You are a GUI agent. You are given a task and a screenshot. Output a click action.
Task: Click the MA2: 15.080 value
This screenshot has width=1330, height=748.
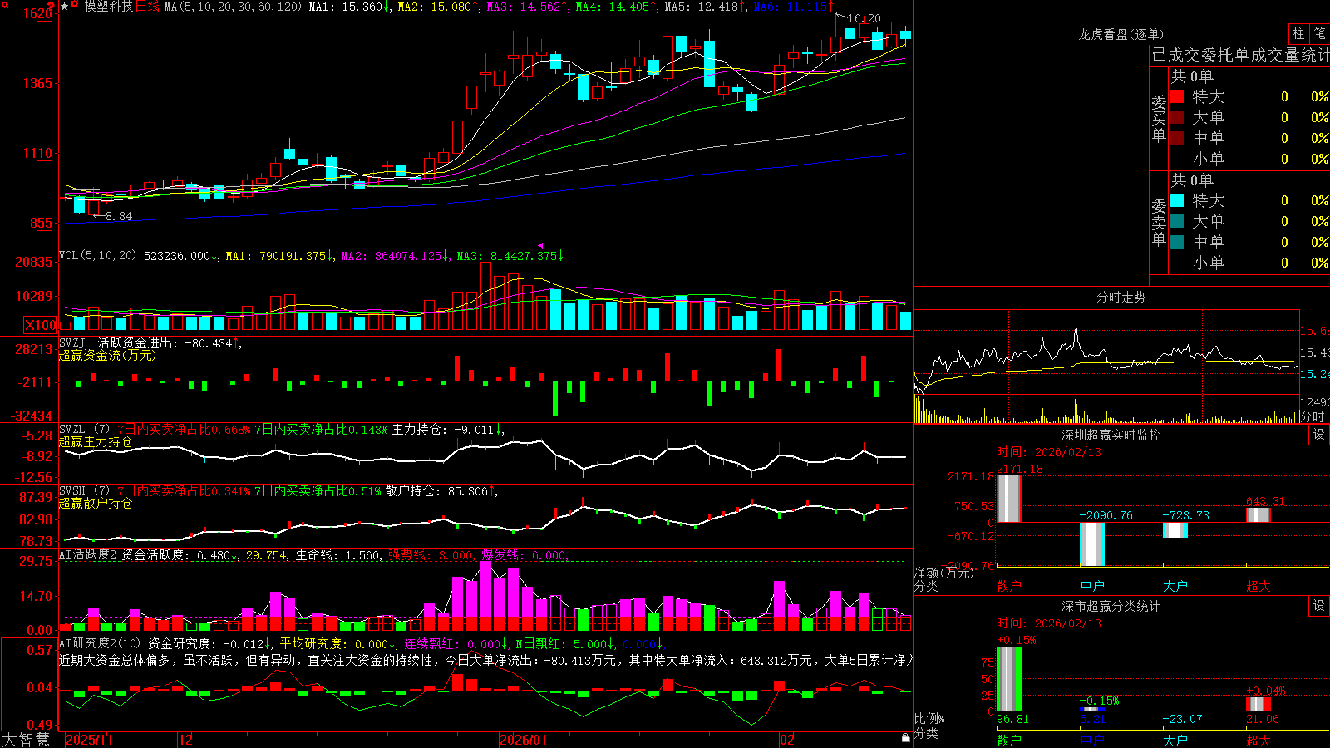(x=438, y=7)
